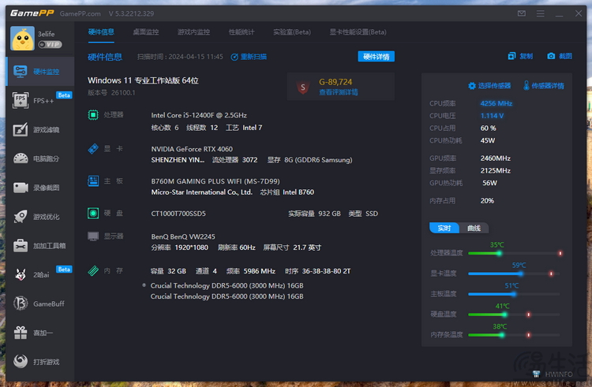Image resolution: width=592 pixels, height=387 pixels.
Task: Open the 电脑跑分 benchmark gauge icon
Action: [x=21, y=158]
